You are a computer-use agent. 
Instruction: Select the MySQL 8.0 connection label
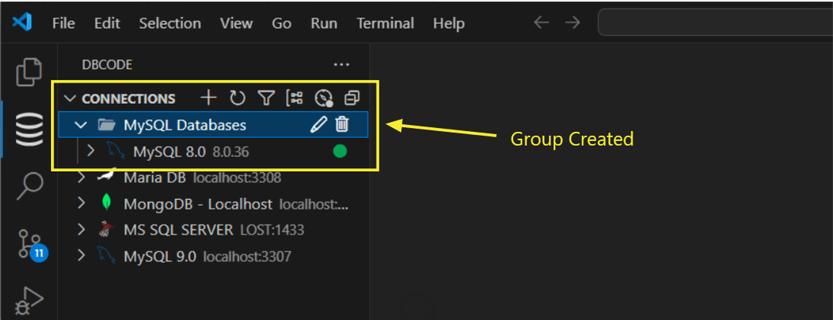point(169,153)
